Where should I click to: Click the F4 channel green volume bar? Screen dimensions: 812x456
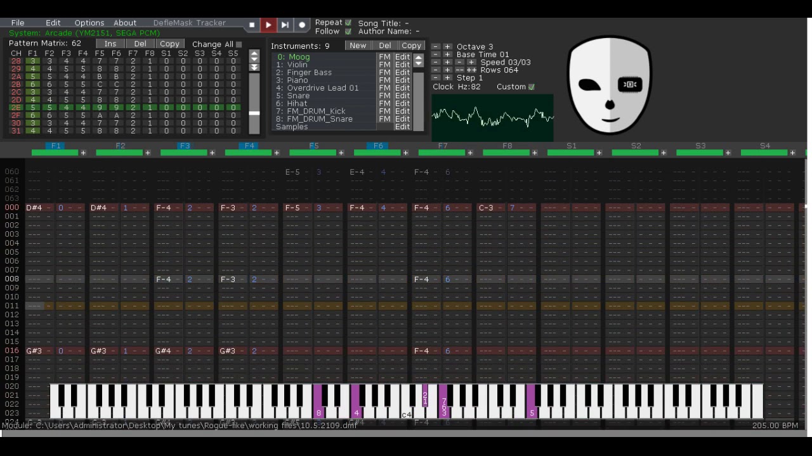pos(249,153)
